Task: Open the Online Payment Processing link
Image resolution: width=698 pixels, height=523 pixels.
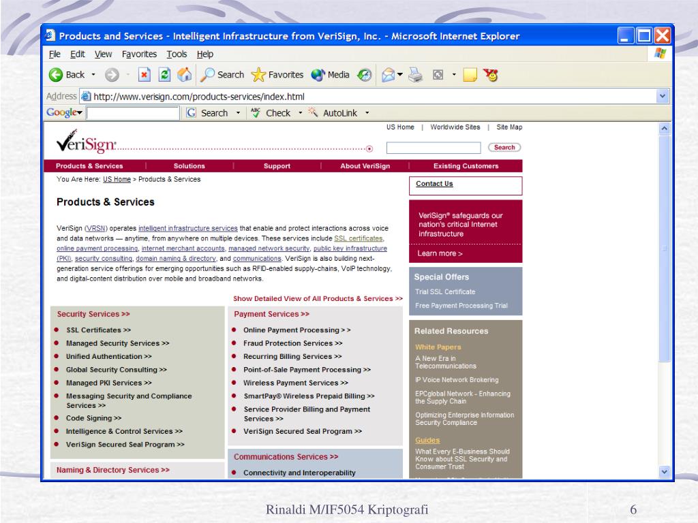Action: point(297,330)
